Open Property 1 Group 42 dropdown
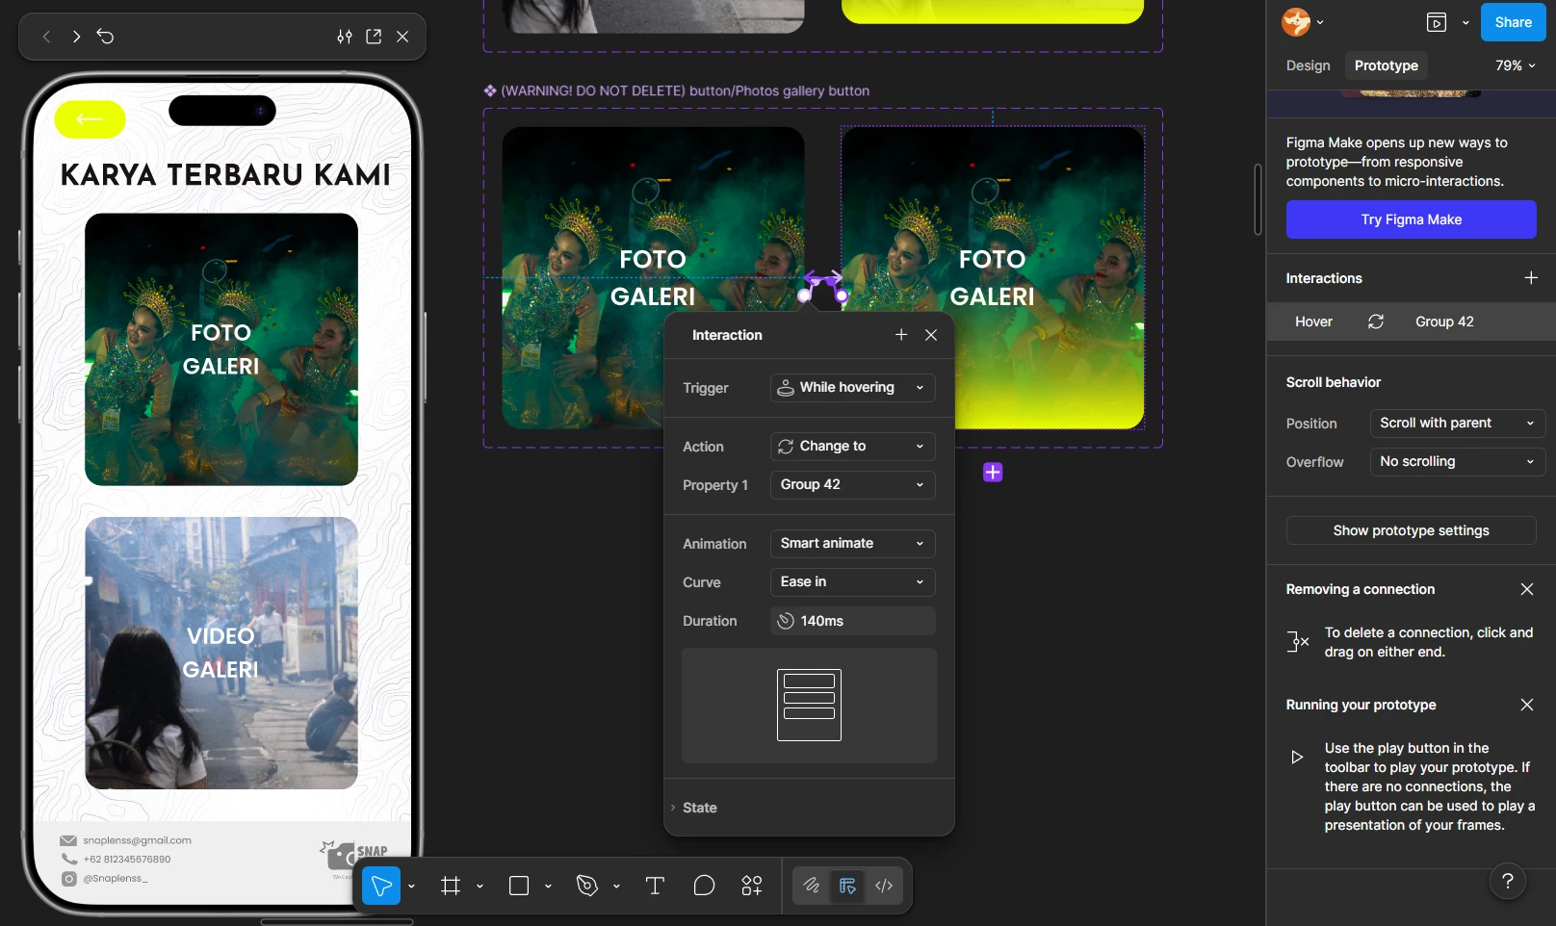Viewport: 1556px width, 926px height. point(852,485)
